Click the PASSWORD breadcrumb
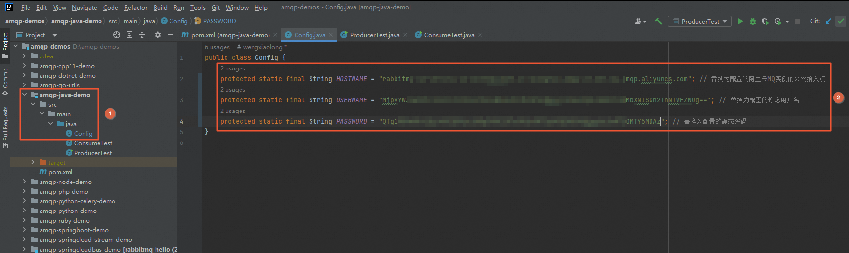The height and width of the screenshot is (253, 849). [215, 21]
